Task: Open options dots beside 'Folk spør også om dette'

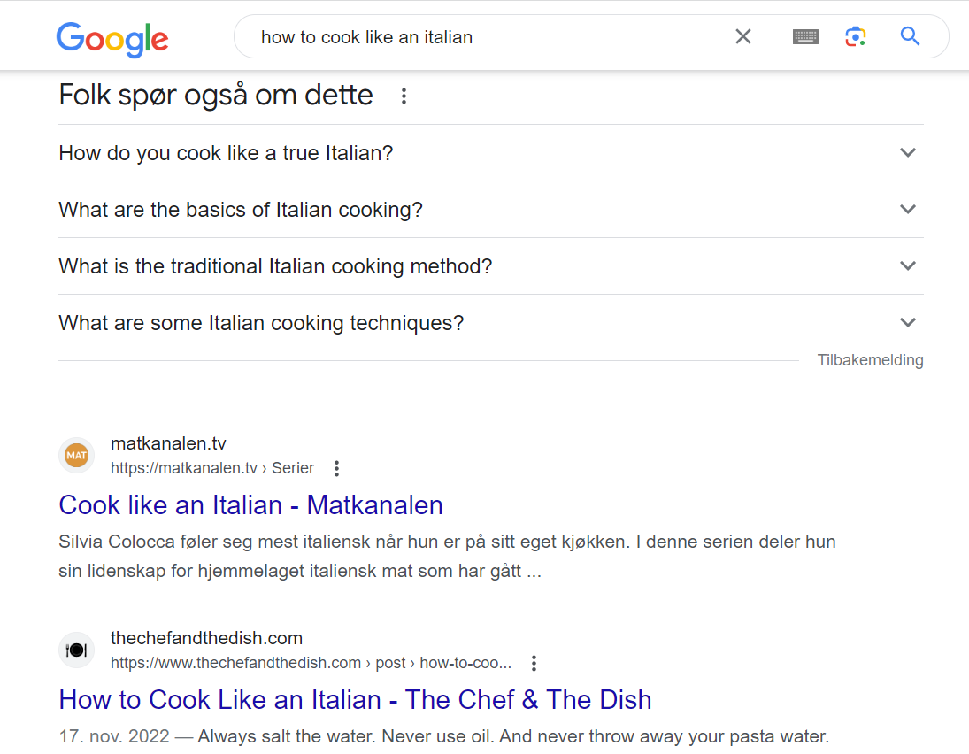Action: coord(404,96)
